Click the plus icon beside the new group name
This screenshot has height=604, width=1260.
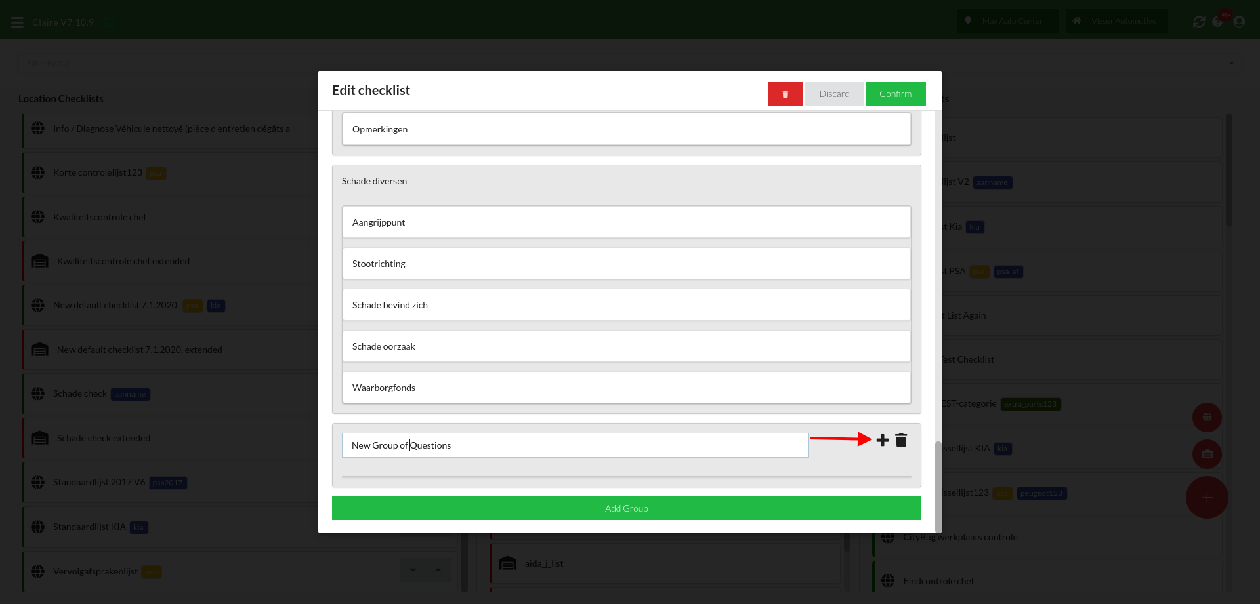(x=882, y=440)
